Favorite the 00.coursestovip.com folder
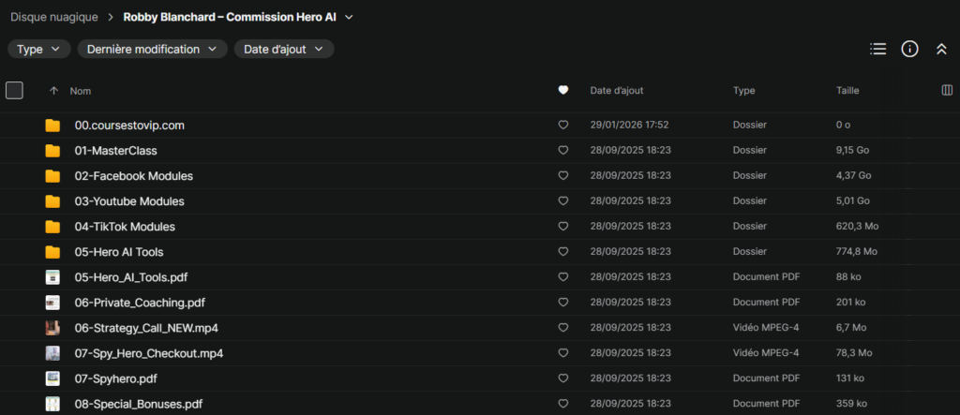This screenshot has width=960, height=415. tap(563, 126)
